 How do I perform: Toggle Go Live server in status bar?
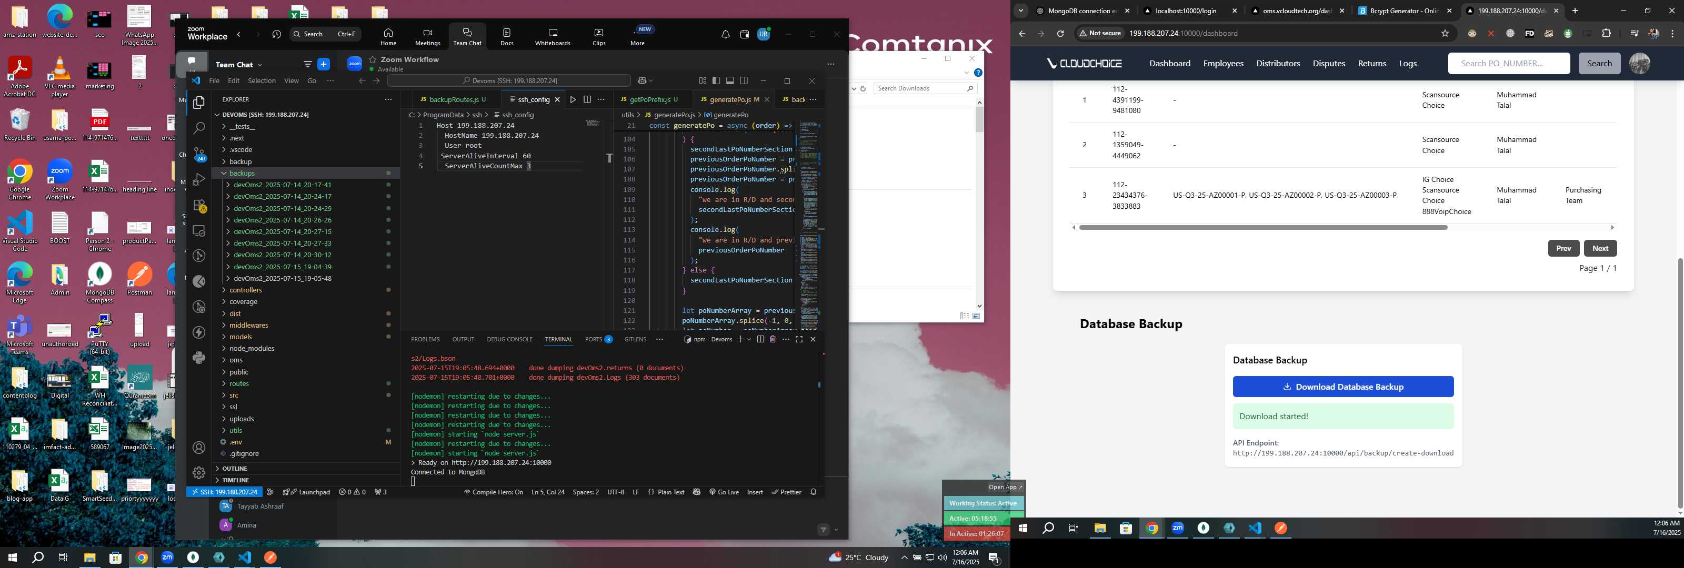point(724,492)
